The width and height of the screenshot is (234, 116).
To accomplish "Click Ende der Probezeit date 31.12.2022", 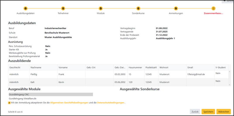I will [x=162, y=35].
